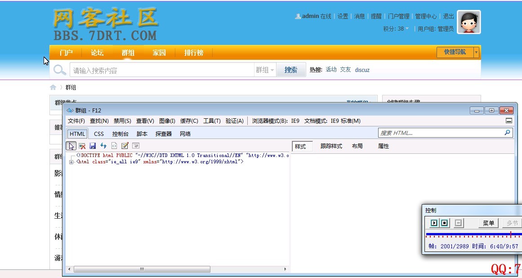This screenshot has height=278, width=522.
Task: Select the 属性 pane tab
Action: [x=384, y=146]
